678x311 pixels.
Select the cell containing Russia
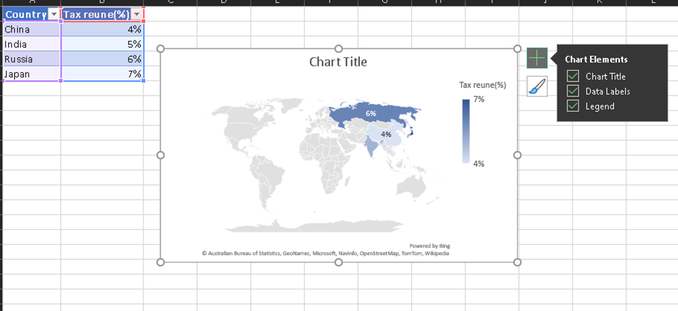[x=31, y=59]
